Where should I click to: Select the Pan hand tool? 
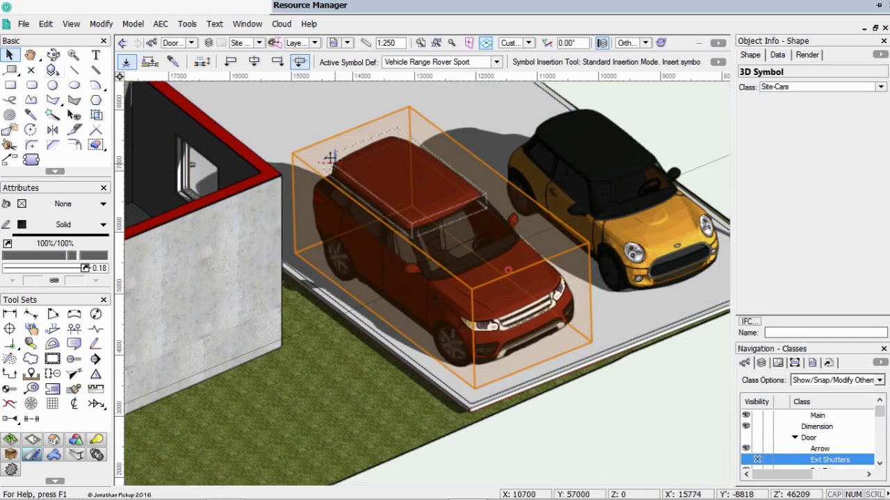pyautogui.click(x=31, y=55)
